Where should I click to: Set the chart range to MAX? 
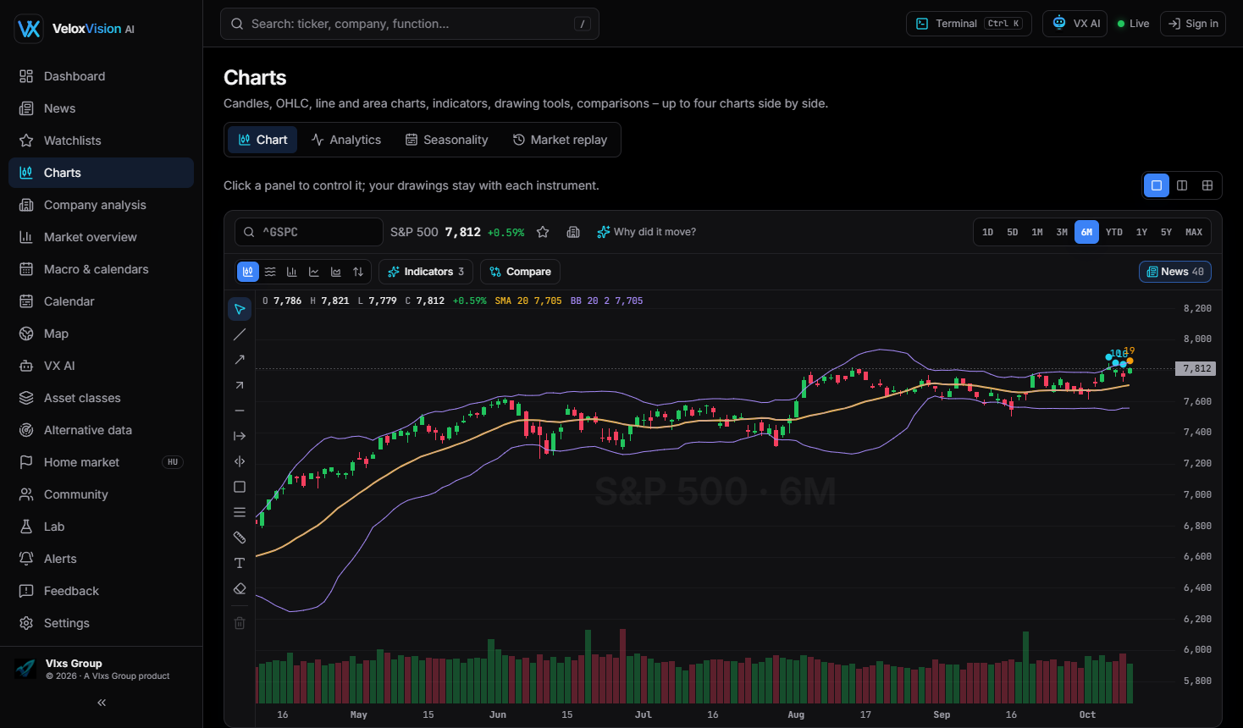coord(1194,232)
